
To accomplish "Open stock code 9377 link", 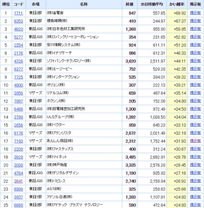I will 18,69.
